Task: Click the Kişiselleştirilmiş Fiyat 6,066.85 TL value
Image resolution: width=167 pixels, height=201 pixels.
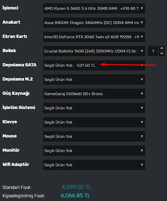Action: [x=76, y=196]
